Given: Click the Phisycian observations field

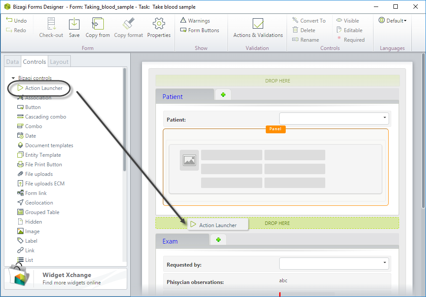Looking at the screenshot, I should click(x=277, y=281).
